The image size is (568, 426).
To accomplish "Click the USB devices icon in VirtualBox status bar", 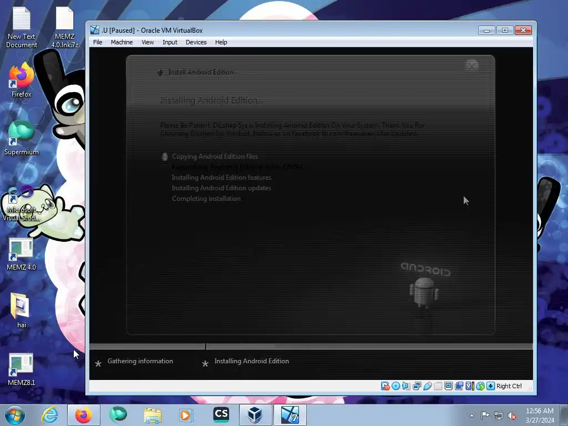I will pyautogui.click(x=428, y=386).
